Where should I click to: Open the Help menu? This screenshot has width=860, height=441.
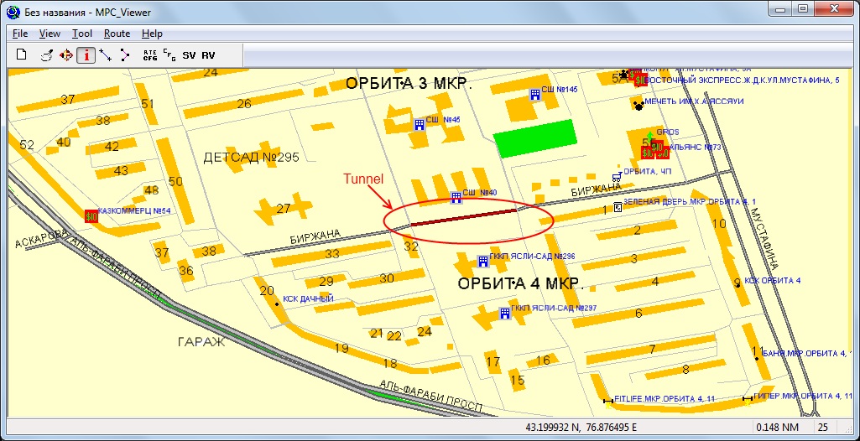[152, 34]
